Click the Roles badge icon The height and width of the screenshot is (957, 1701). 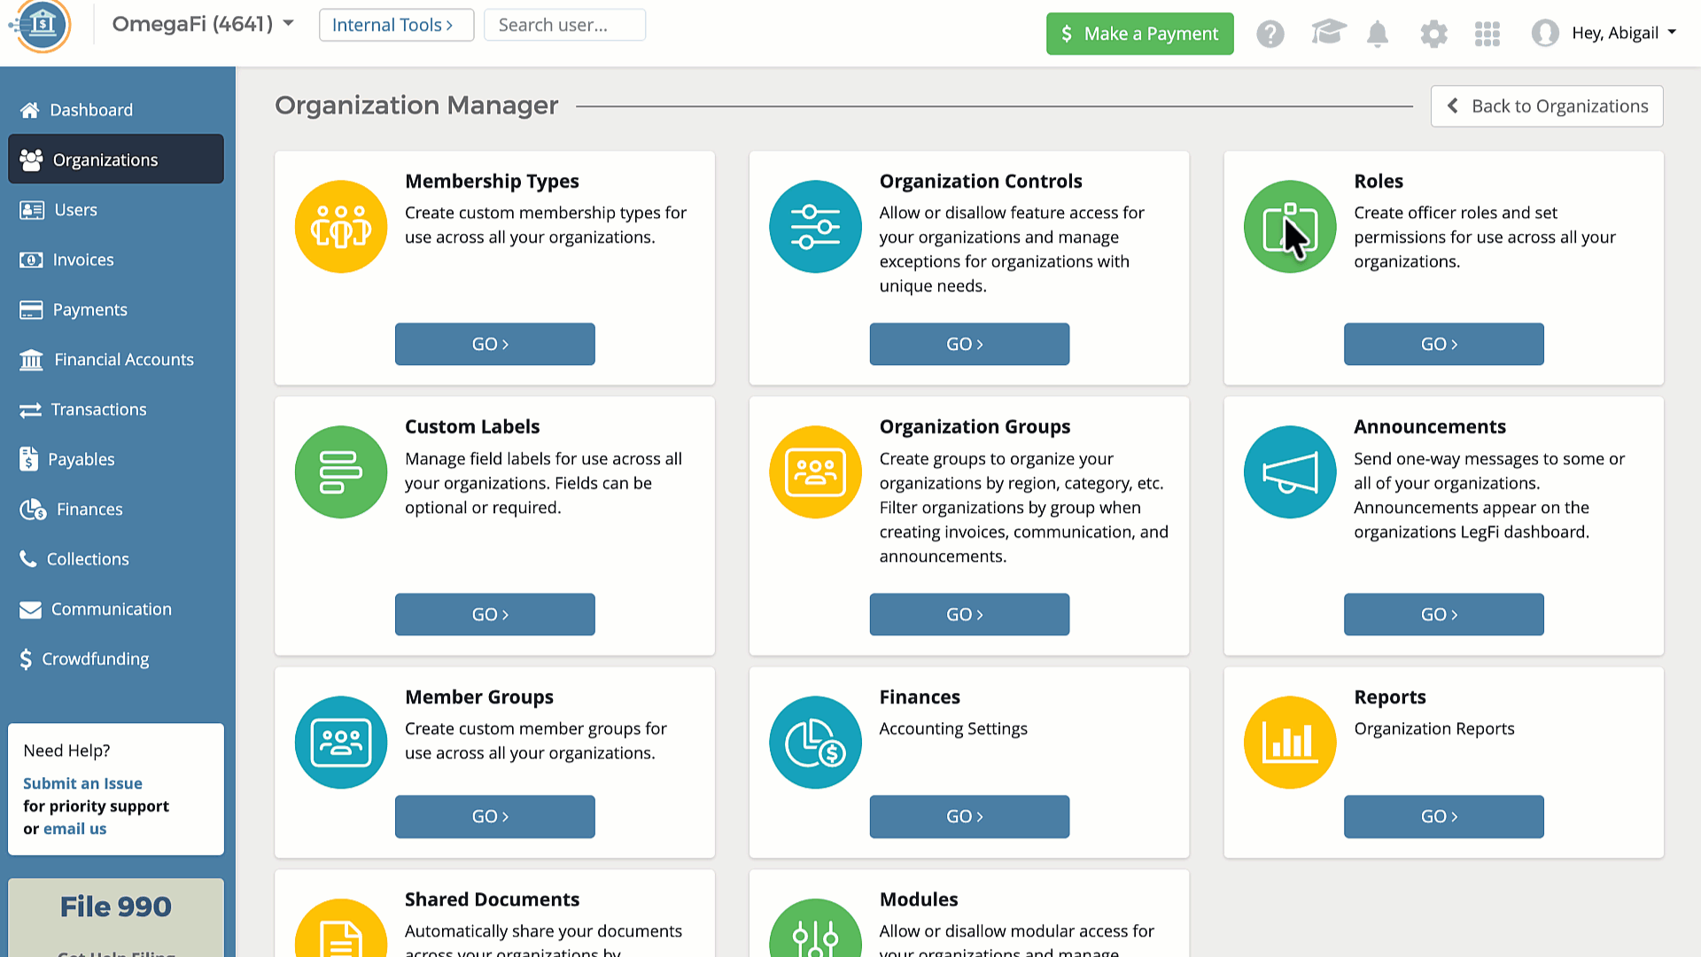pyautogui.click(x=1289, y=227)
